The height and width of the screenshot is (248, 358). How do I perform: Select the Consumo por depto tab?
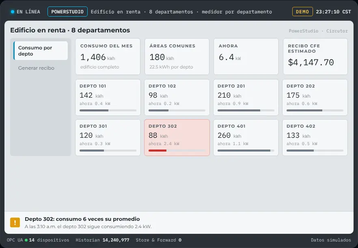click(41, 51)
